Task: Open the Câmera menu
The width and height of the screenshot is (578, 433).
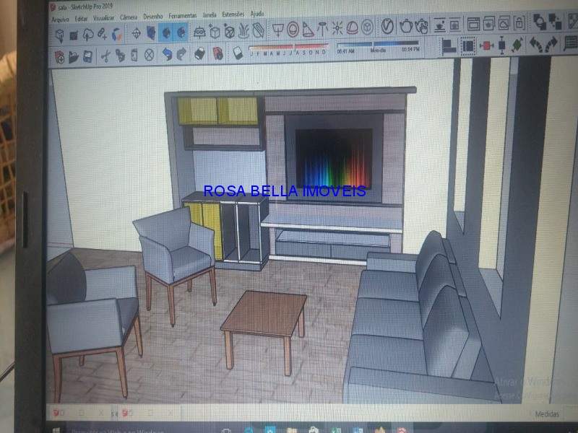Action: click(129, 17)
